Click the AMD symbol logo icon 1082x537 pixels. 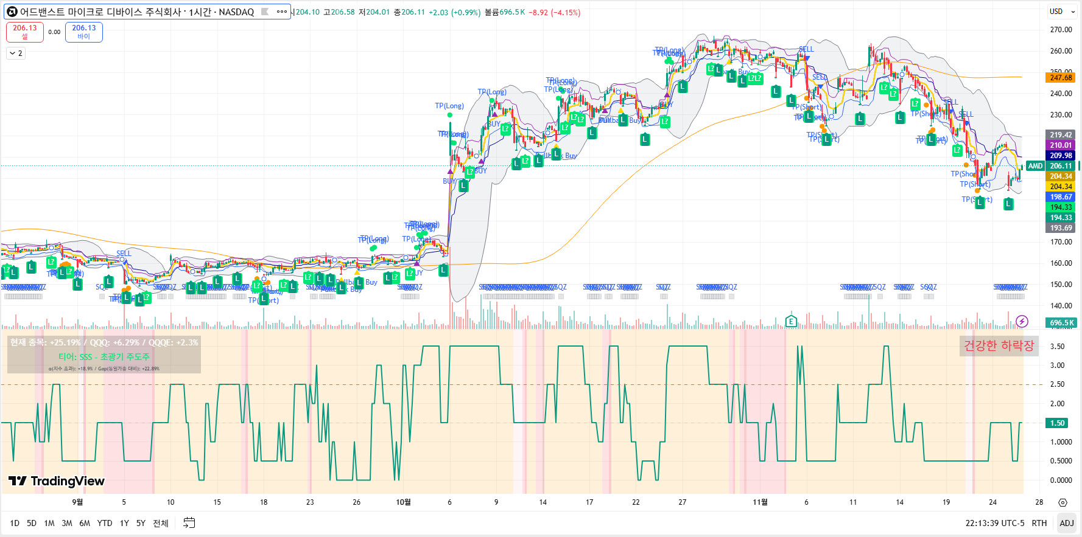point(12,12)
